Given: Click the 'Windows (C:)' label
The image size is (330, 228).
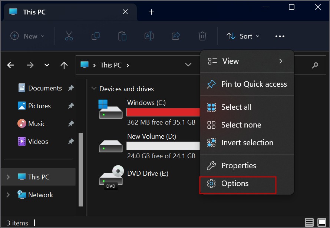Looking at the screenshot, I should pos(146,103).
